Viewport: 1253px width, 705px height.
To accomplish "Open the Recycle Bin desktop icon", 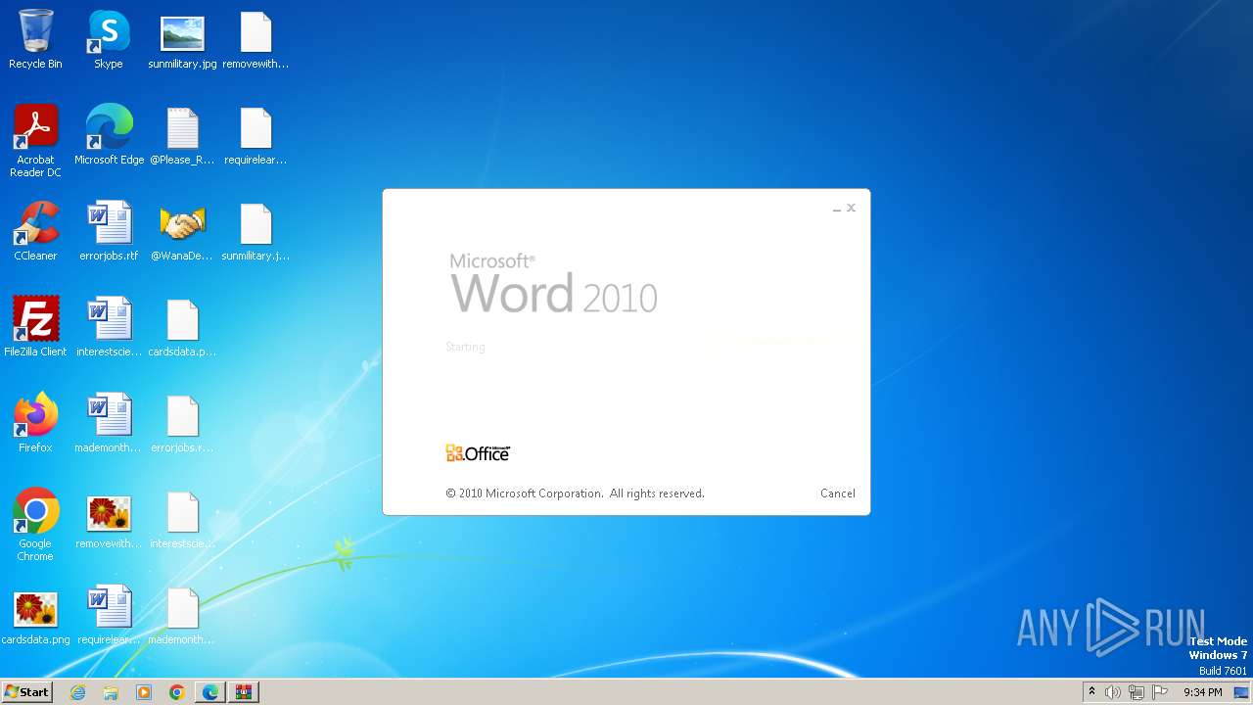I will tap(35, 40).
